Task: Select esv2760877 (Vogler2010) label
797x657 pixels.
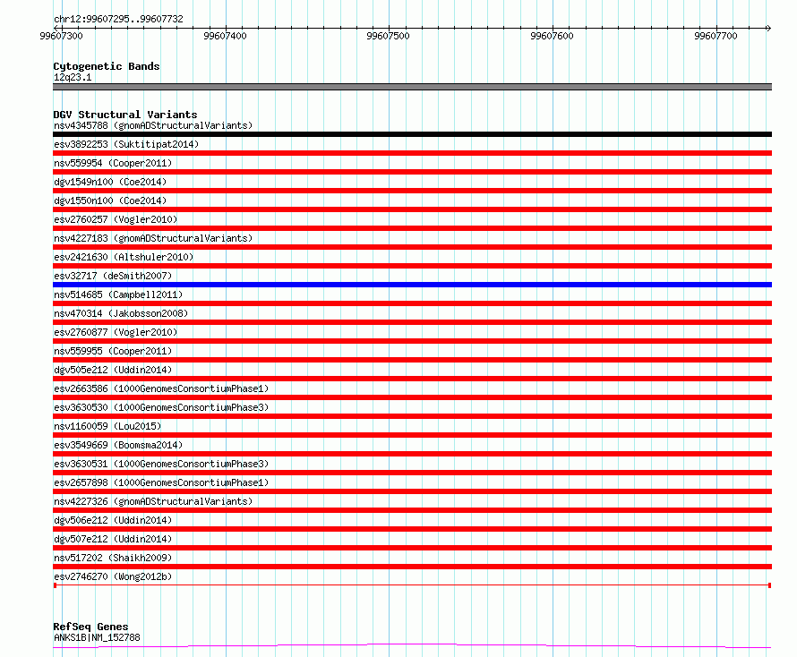Action: 116,332
